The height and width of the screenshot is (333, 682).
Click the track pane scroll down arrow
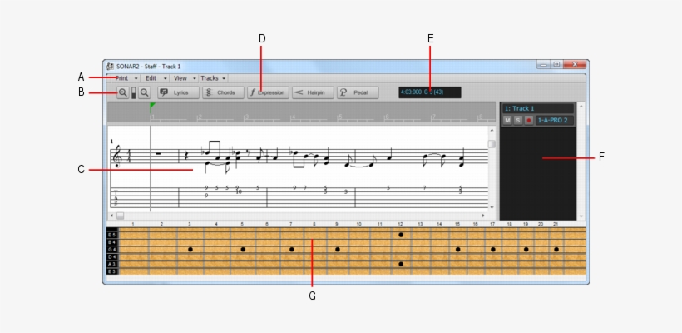coord(581,216)
